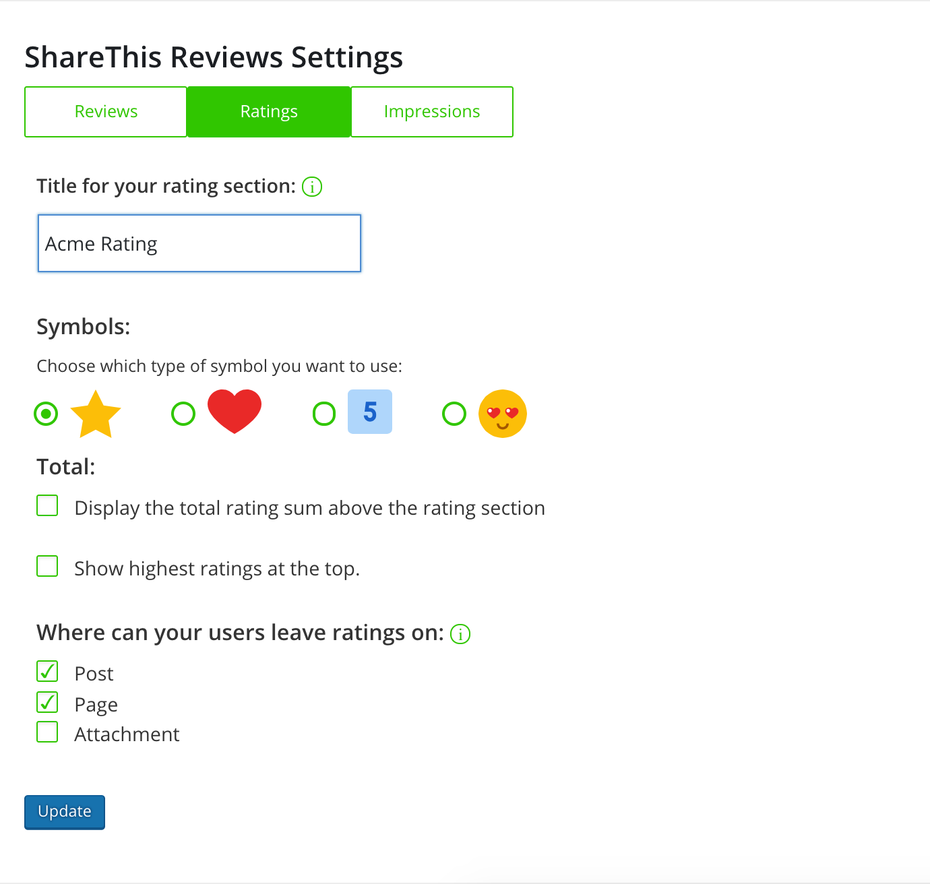The height and width of the screenshot is (884, 930).
Task: Focus the rating section title field
Action: click(x=199, y=243)
